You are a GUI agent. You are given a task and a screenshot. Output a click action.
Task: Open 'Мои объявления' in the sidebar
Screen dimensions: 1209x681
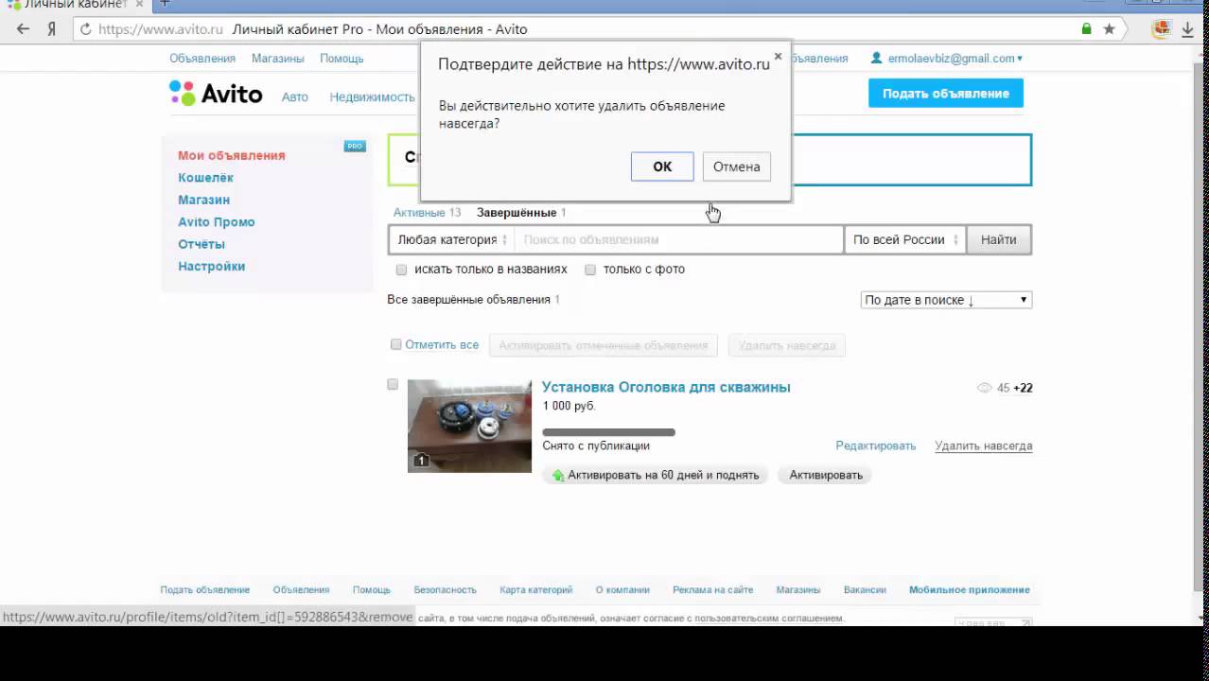(x=232, y=155)
